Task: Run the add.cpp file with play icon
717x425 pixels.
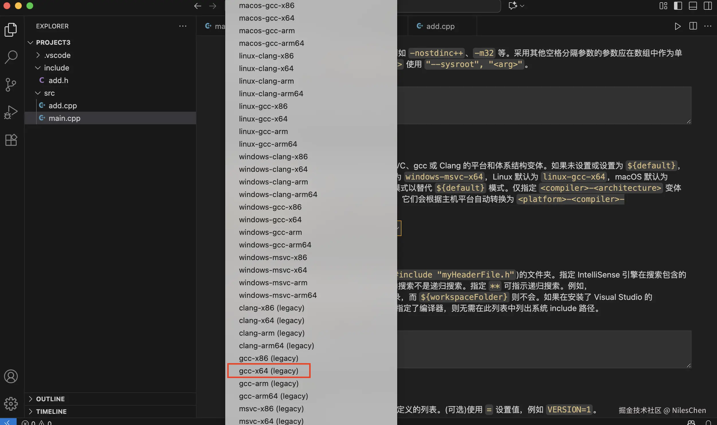Action: (x=677, y=26)
